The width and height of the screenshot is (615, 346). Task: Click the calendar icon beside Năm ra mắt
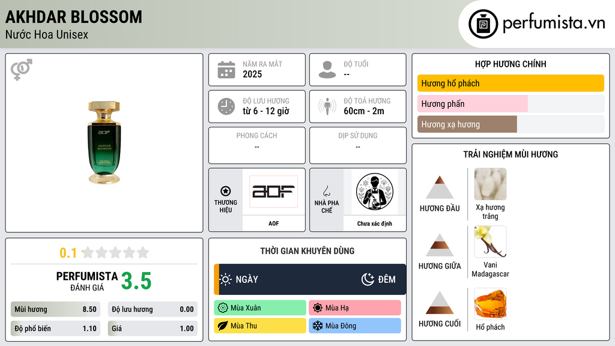pyautogui.click(x=226, y=70)
